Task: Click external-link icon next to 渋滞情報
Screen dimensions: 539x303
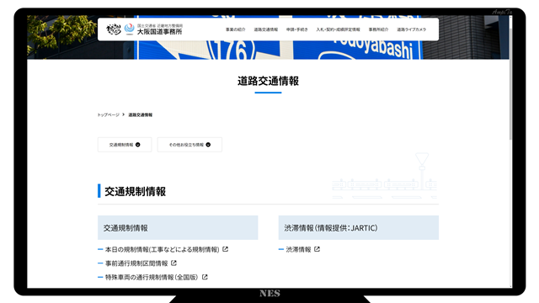Action: click(x=317, y=249)
